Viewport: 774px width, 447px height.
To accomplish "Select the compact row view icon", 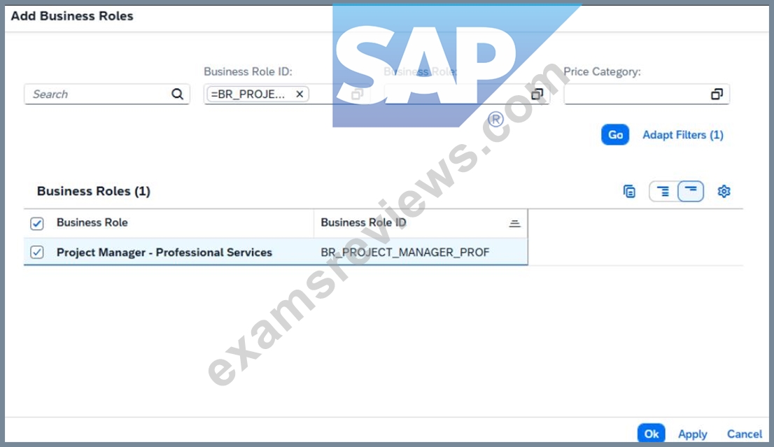I will click(691, 192).
